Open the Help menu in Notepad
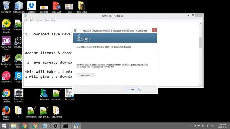 [53, 20]
